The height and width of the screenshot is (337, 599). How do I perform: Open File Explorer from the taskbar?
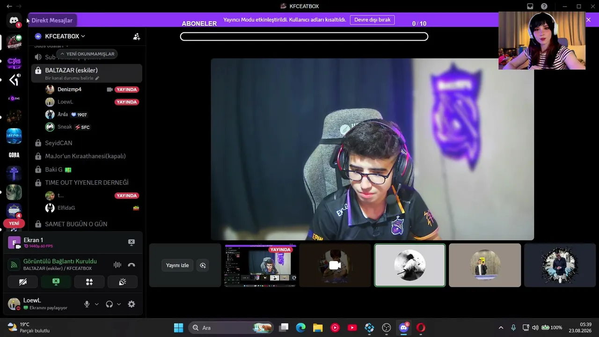tap(318, 328)
